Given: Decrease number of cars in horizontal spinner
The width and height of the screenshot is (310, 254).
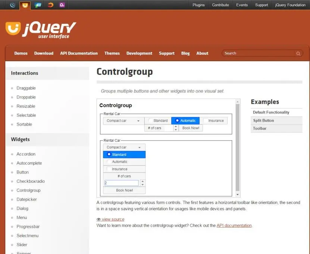Looking at the screenshot, I should 176,130.
